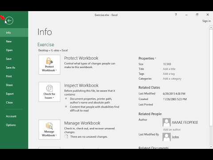This screenshot has height=160, width=213.
Task: Click the author avatar for ΛΑΛΑΣ ΓΕΩΡΓΙΟΣ
Action: [x=166, y=122]
